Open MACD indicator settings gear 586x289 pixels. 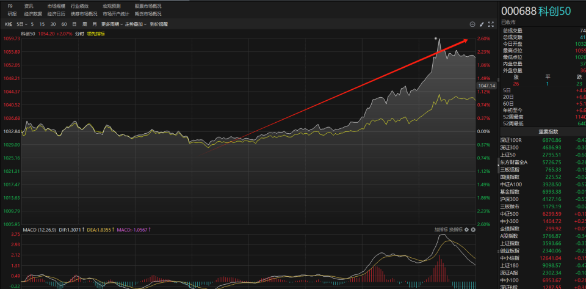pyautogui.click(x=466, y=230)
